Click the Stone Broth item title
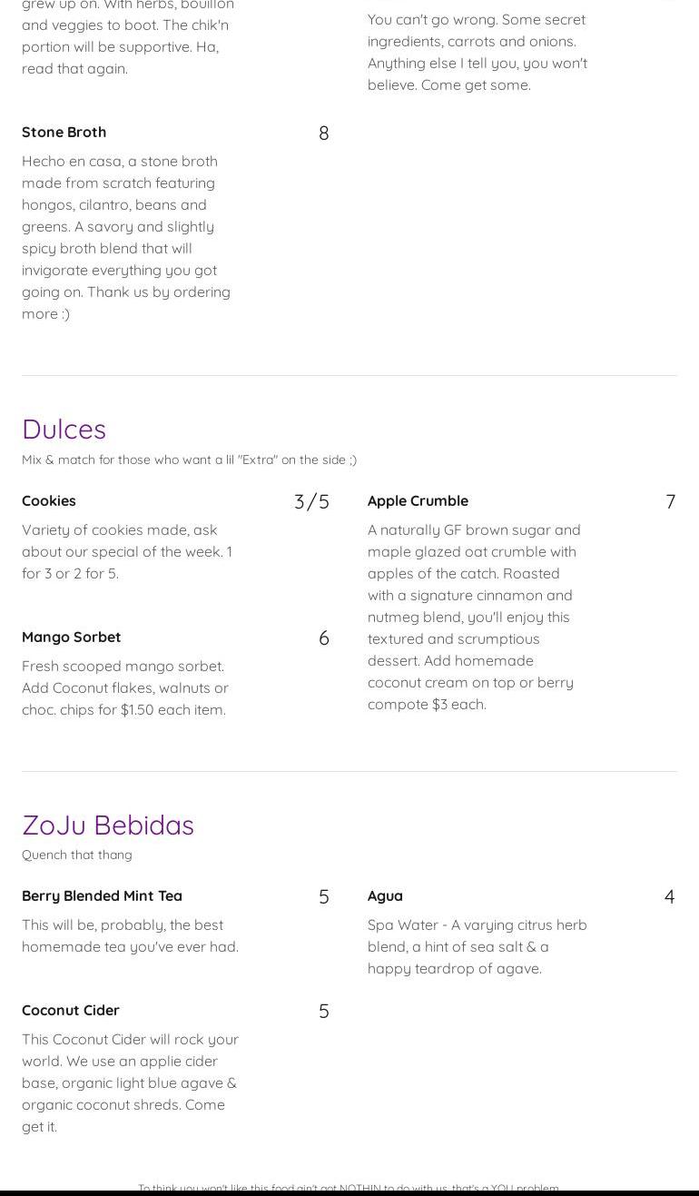The image size is (699, 1196). [64, 132]
